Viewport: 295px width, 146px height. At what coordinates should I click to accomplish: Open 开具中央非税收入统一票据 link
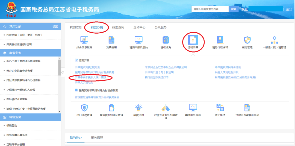point(90,77)
